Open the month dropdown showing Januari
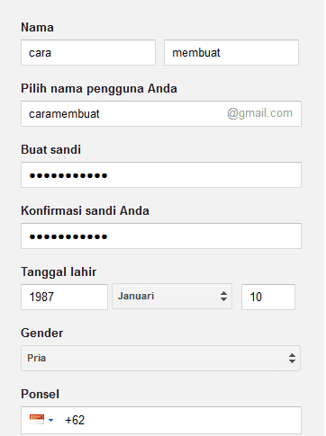Viewport: 326px width, 436px height. pyautogui.click(x=172, y=297)
